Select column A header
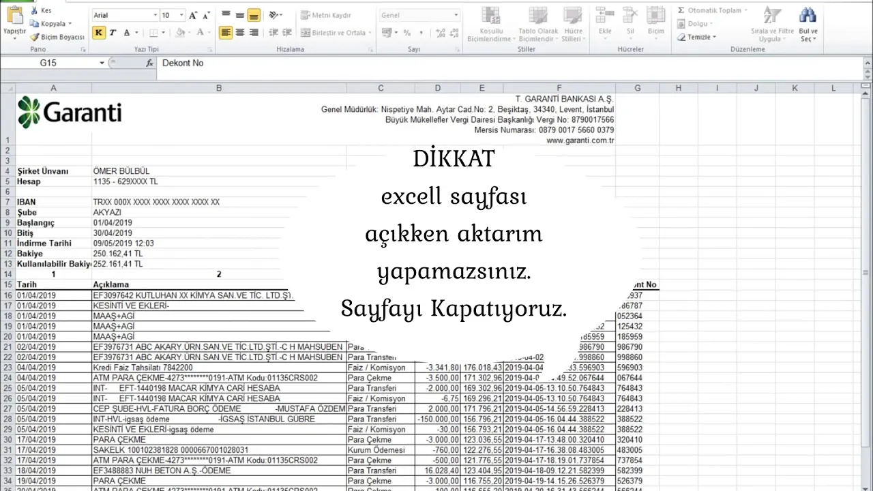 [x=53, y=88]
